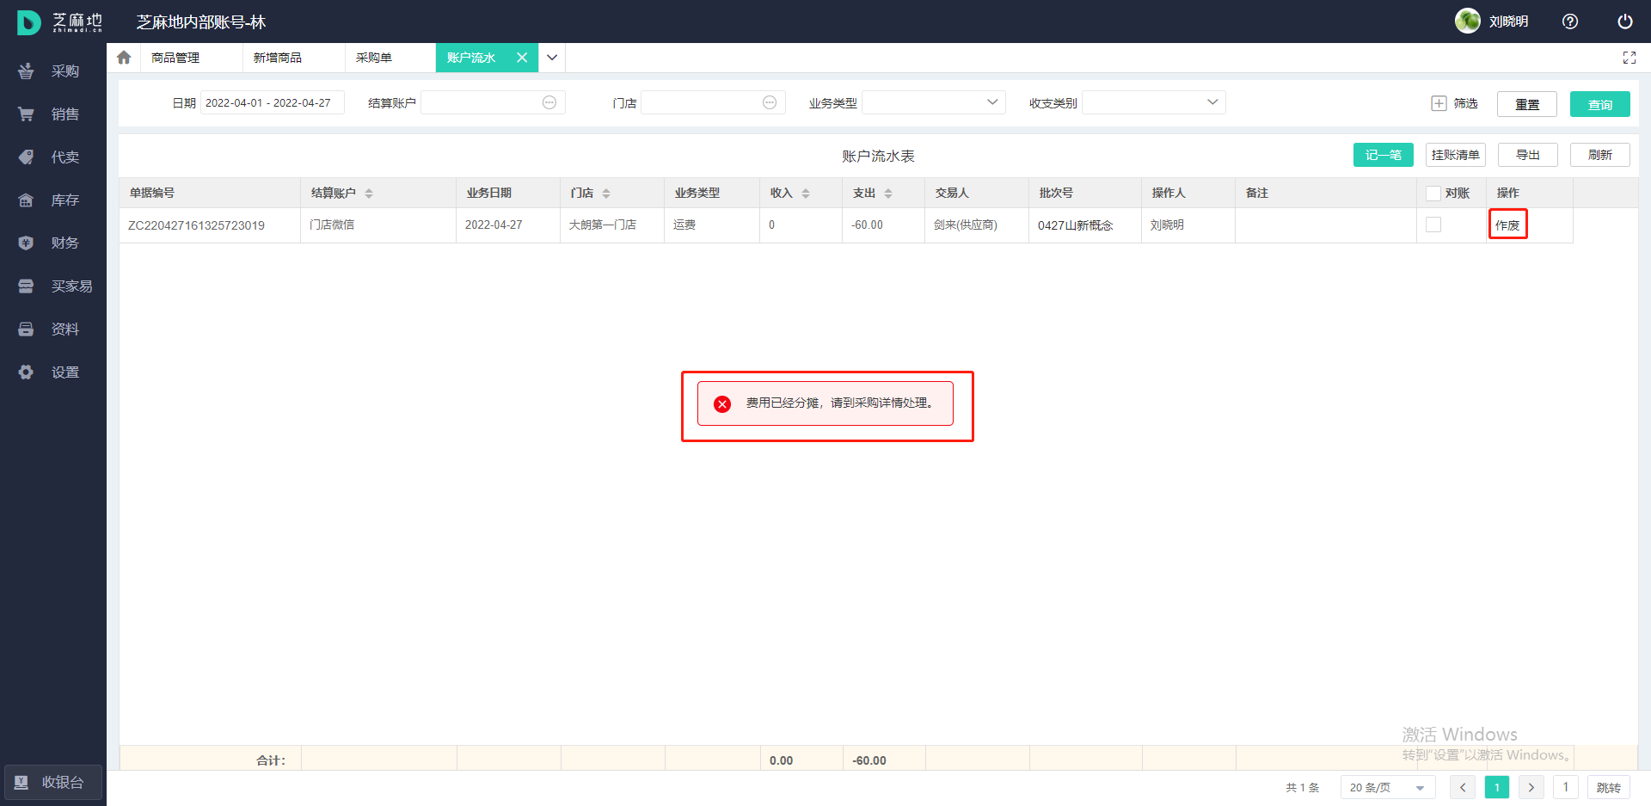Click the 记一笔 button
This screenshot has height=806, width=1651.
point(1384,155)
